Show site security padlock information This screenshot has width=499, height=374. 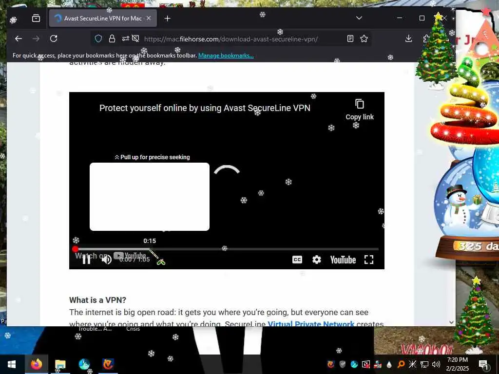tap(112, 39)
